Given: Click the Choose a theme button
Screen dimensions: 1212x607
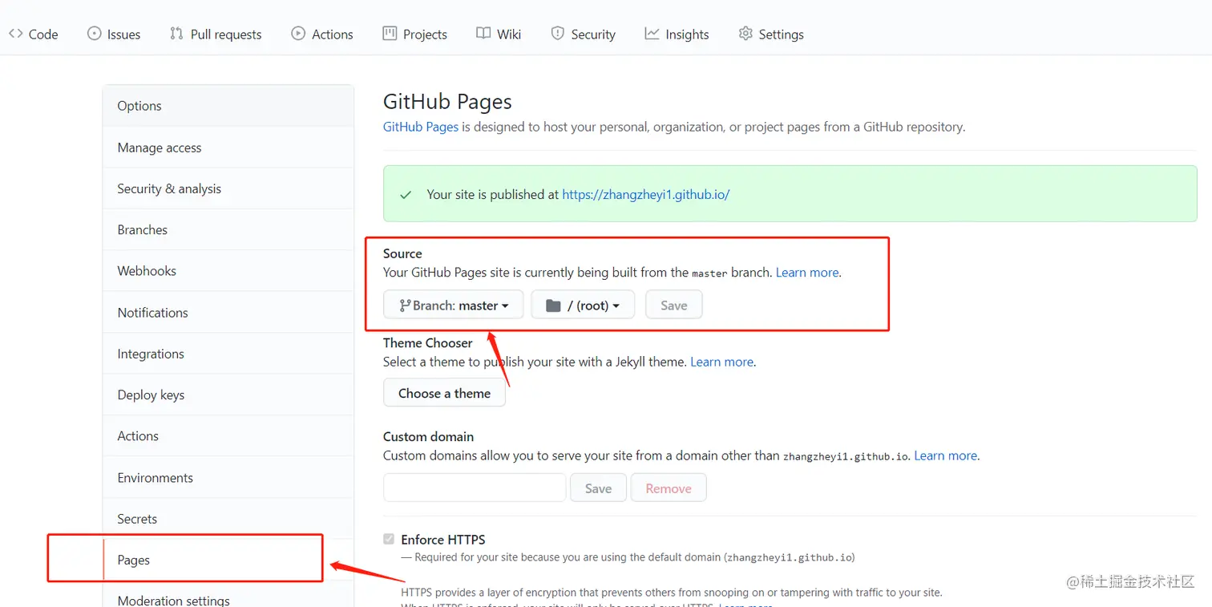Looking at the screenshot, I should pos(445,393).
